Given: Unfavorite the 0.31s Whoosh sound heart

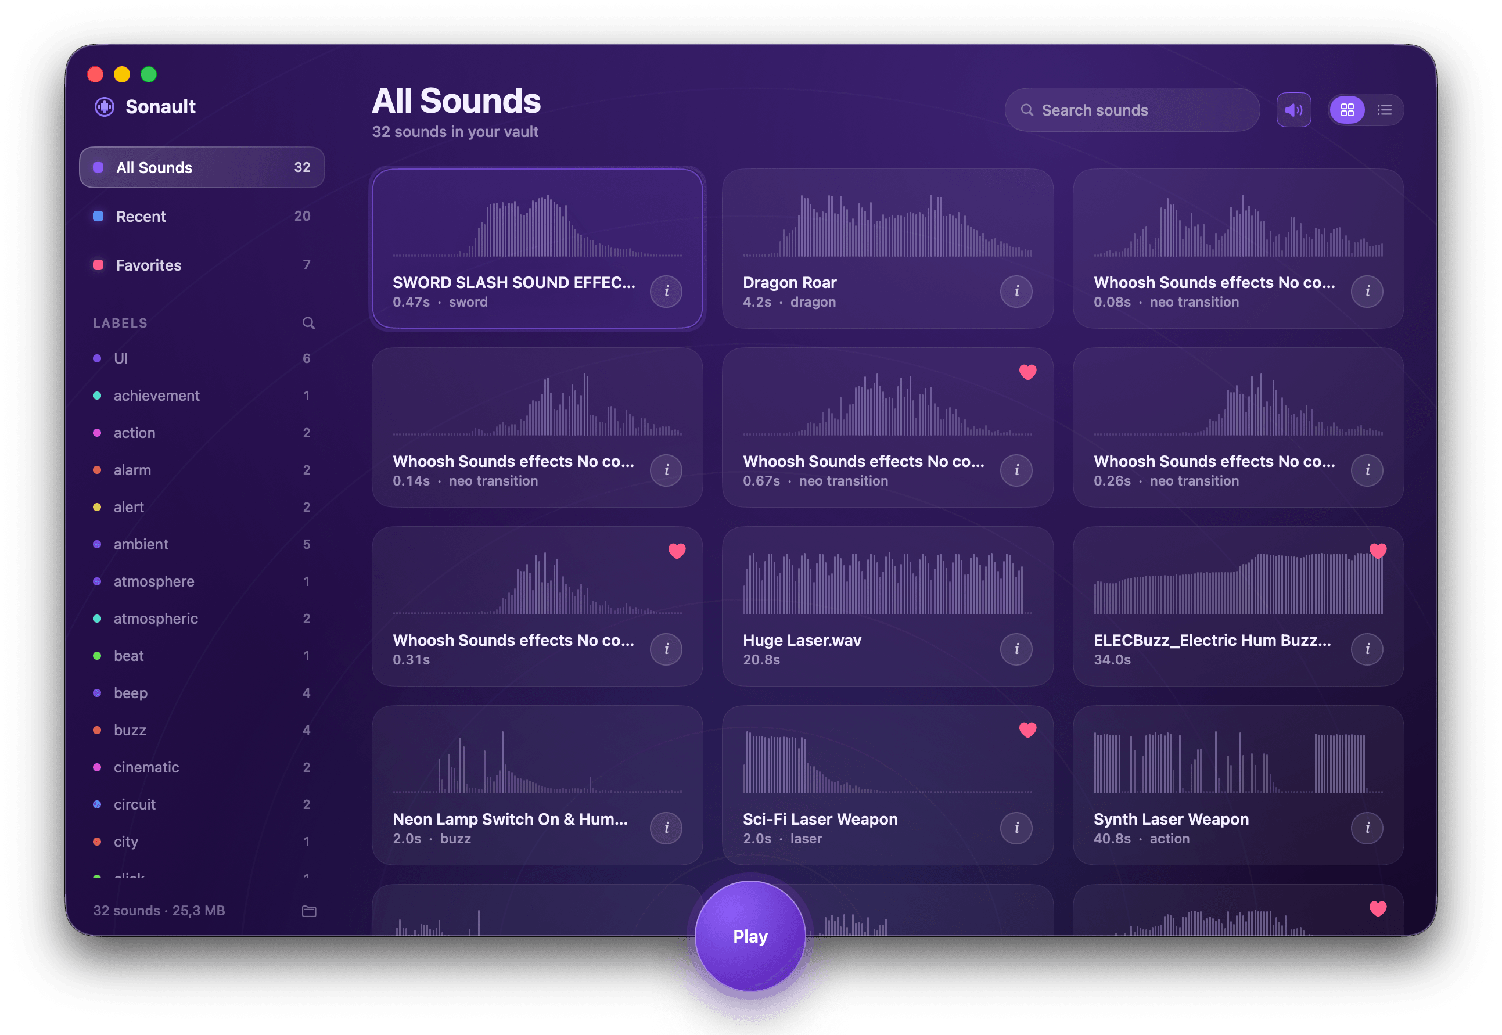Looking at the screenshot, I should click(x=677, y=551).
